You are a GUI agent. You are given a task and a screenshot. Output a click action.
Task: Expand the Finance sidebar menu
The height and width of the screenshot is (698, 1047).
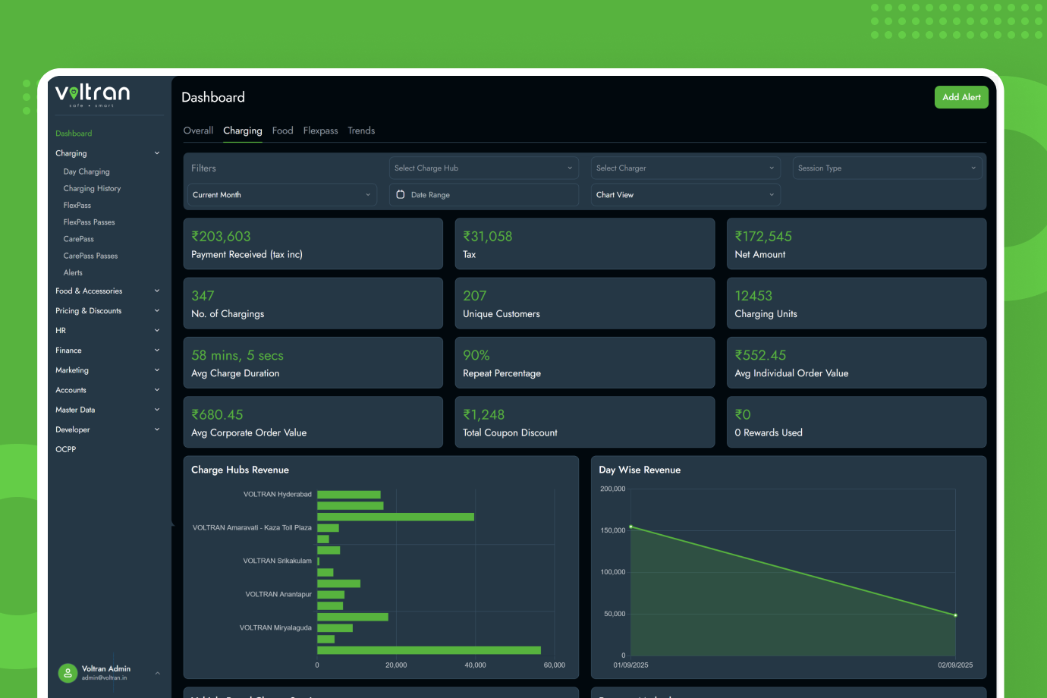pyautogui.click(x=157, y=351)
